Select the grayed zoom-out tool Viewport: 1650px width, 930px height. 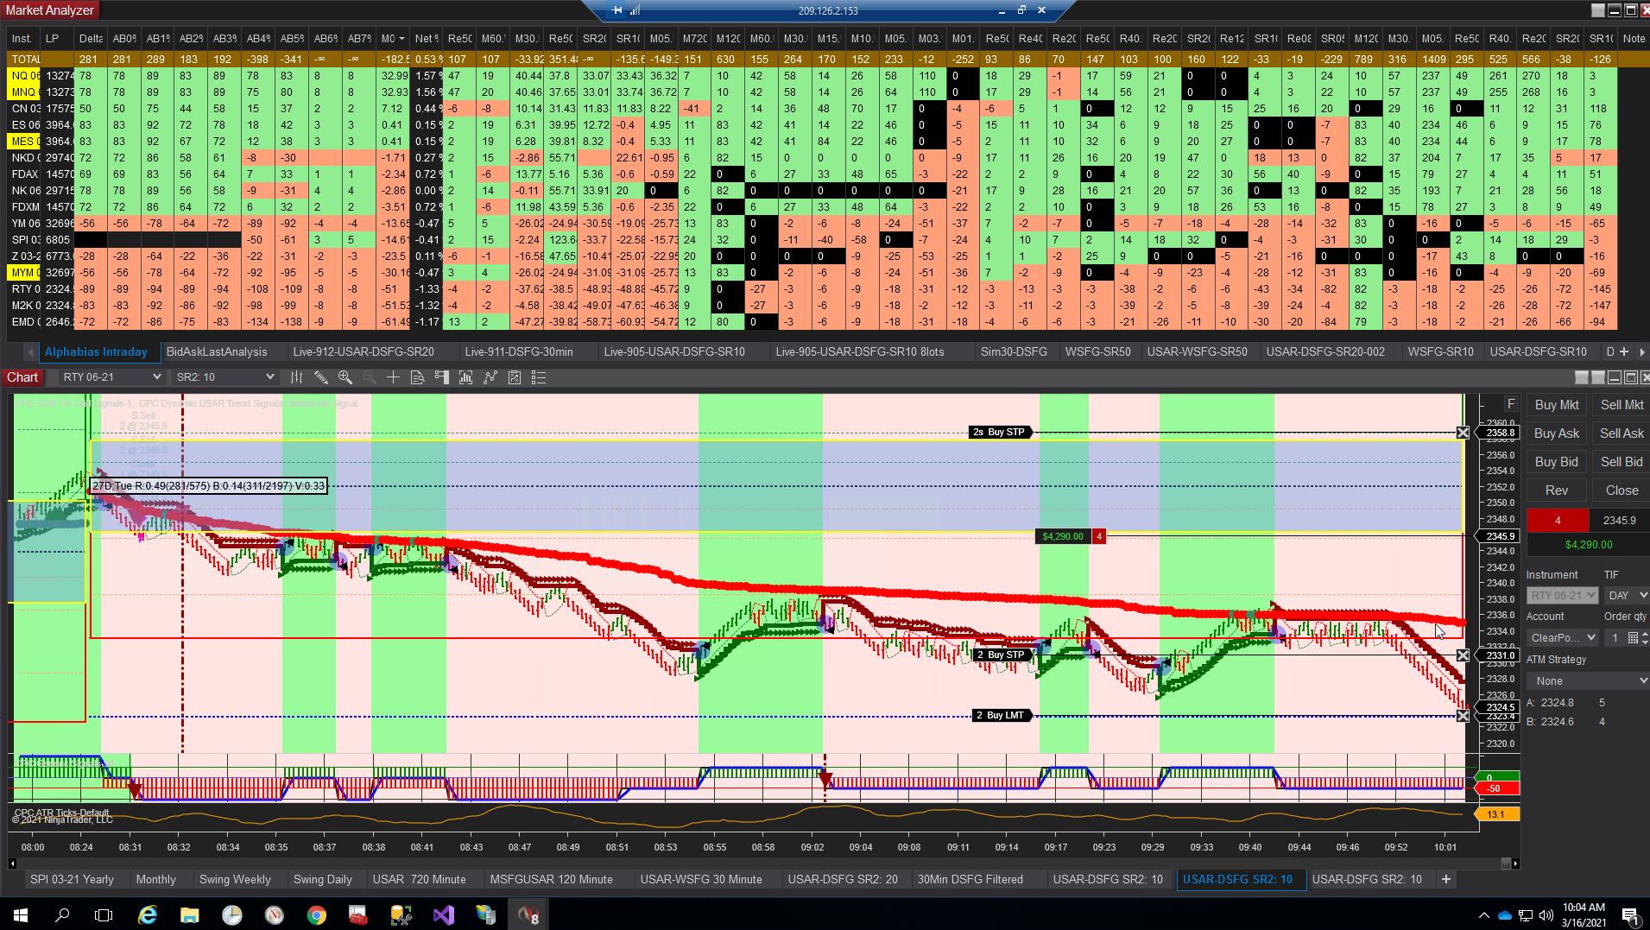[x=369, y=377]
